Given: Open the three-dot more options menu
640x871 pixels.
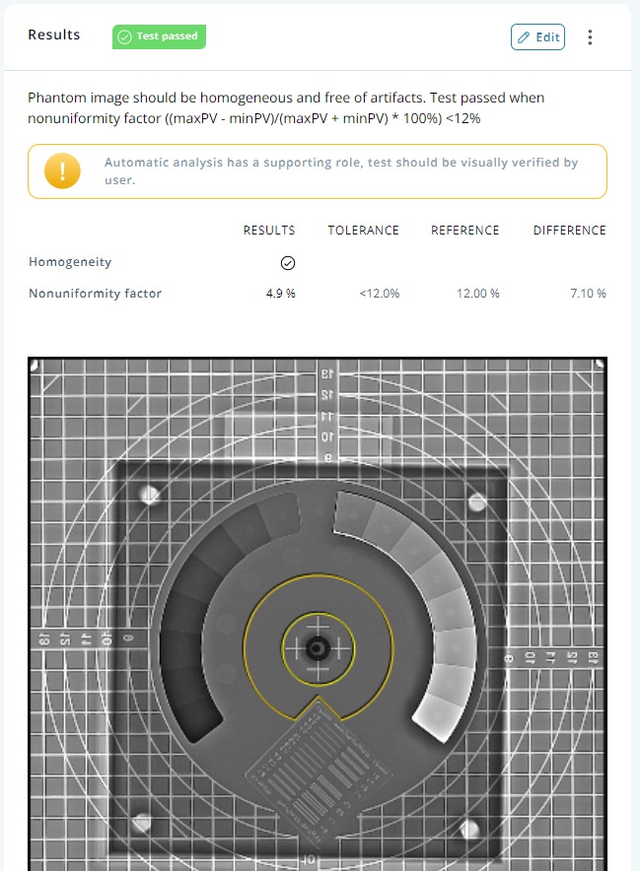Looking at the screenshot, I should tap(590, 37).
